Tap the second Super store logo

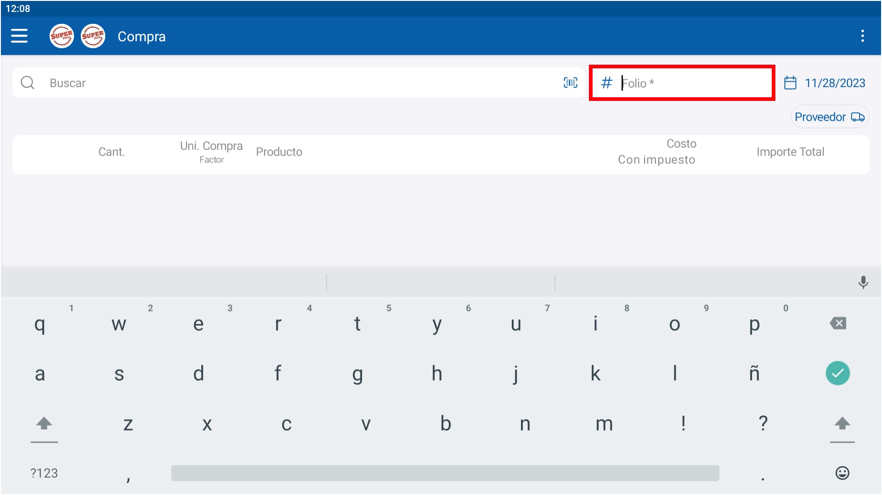click(x=93, y=36)
